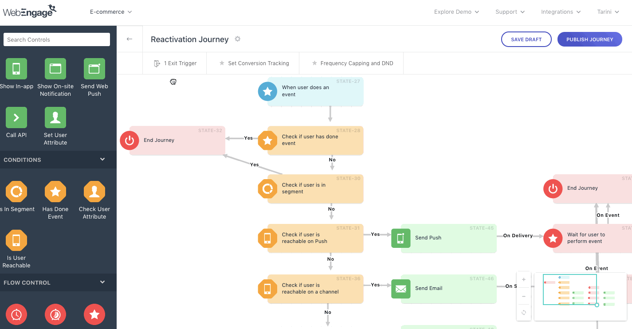The height and width of the screenshot is (329, 632).
Task: Click the blue star trigger icon on STATE-27
Action: [267, 91]
